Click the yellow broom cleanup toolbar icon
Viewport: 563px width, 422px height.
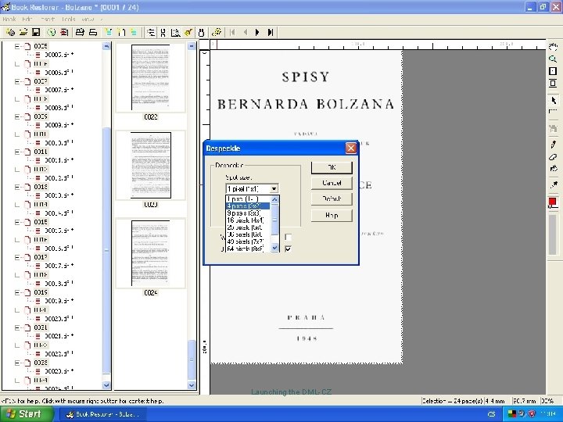click(x=188, y=33)
